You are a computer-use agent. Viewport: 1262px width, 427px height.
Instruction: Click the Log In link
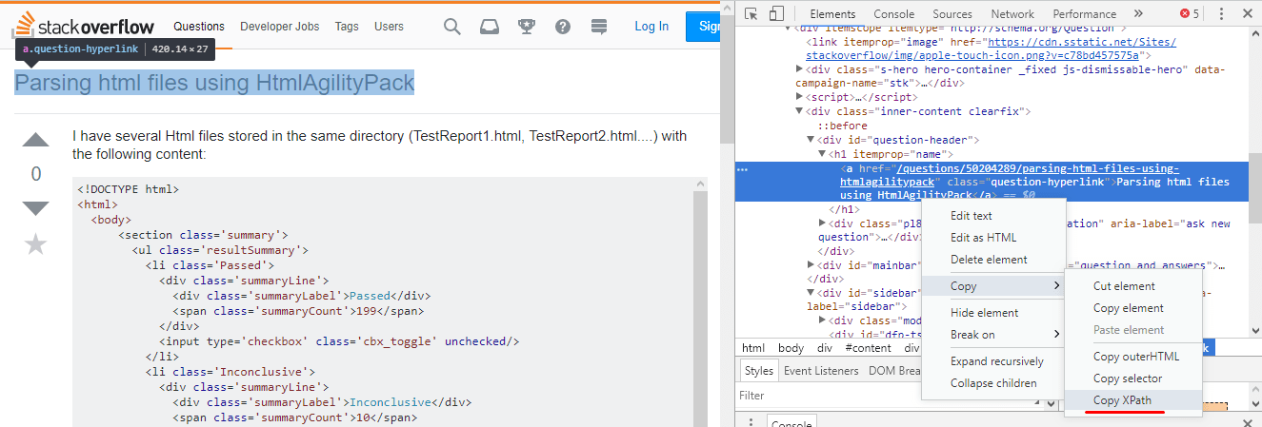[651, 27]
